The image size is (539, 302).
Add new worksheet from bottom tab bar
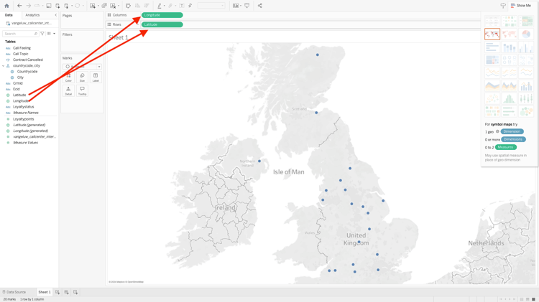(x=57, y=293)
